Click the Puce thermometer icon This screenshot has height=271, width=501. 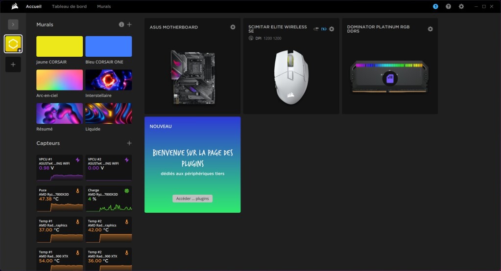click(78, 191)
